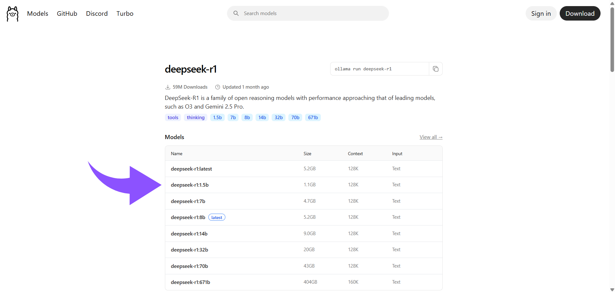Click the 4.7GB size cell

point(310,201)
